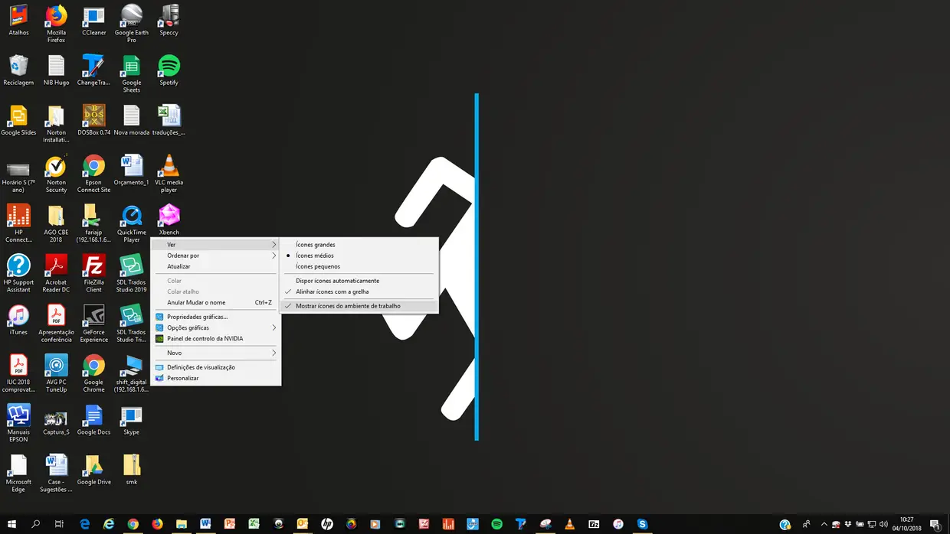Select the ChangeTra... desktop shortcut
The height and width of the screenshot is (534, 950).
point(93,70)
